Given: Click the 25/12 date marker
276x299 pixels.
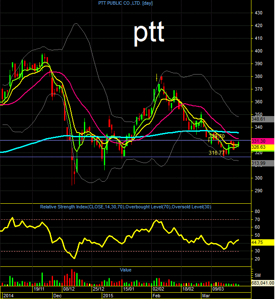Looking at the screenshot, I should (98, 289).
